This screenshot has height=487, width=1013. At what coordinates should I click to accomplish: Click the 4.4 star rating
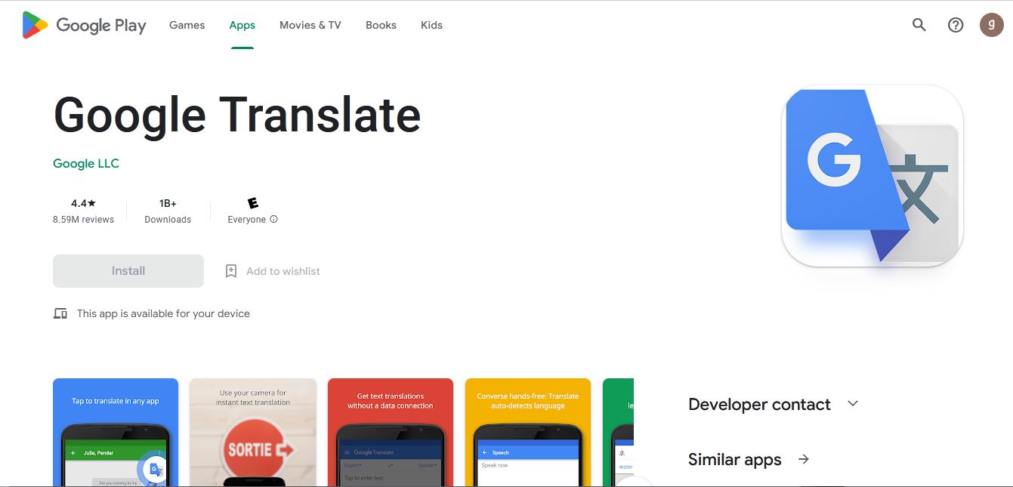[83, 203]
